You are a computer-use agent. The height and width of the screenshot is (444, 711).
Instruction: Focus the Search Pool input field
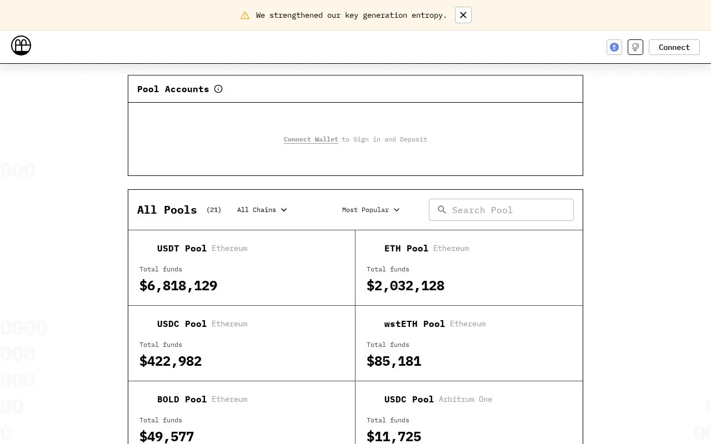pyautogui.click(x=501, y=210)
